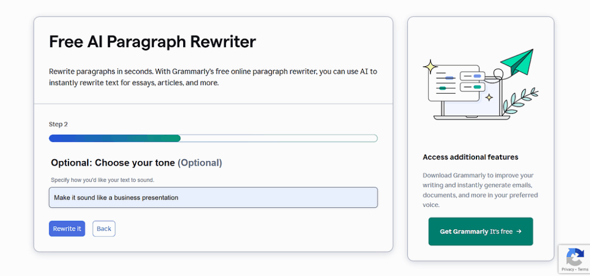The width and height of the screenshot is (590, 276).
Task: Click the arrow in Get Grammarly button
Action: pos(519,231)
